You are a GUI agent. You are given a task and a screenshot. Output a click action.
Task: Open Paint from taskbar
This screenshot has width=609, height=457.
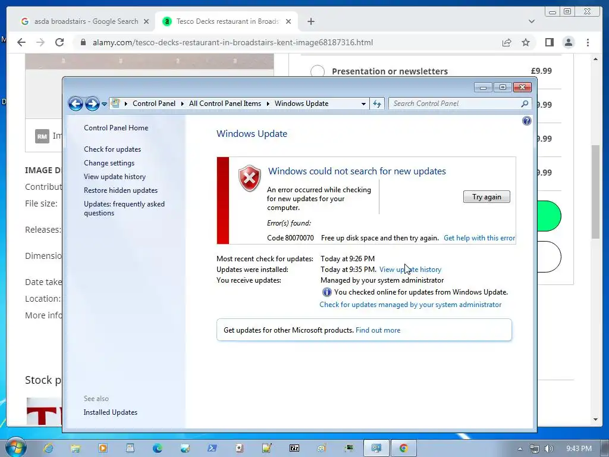tap(322, 448)
